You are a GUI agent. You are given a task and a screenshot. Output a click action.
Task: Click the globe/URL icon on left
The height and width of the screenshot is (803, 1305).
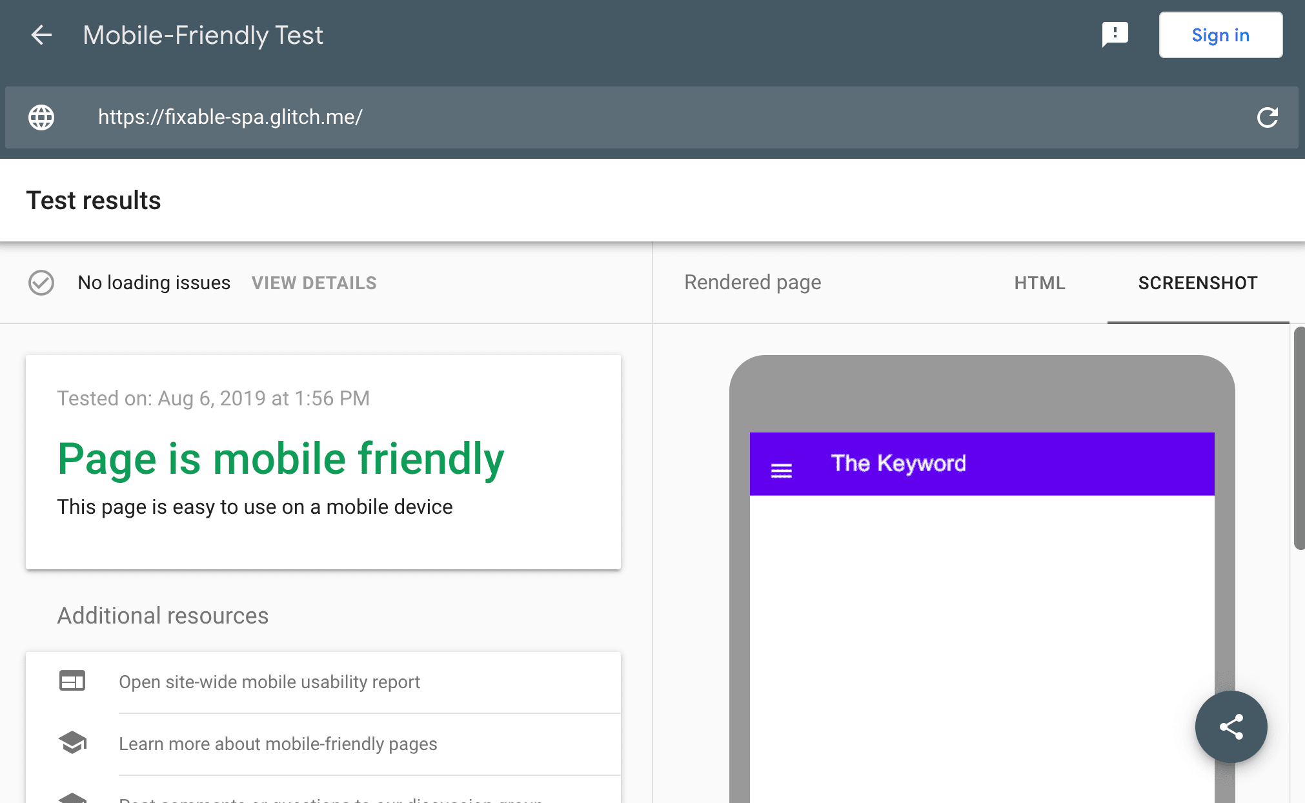tap(41, 116)
